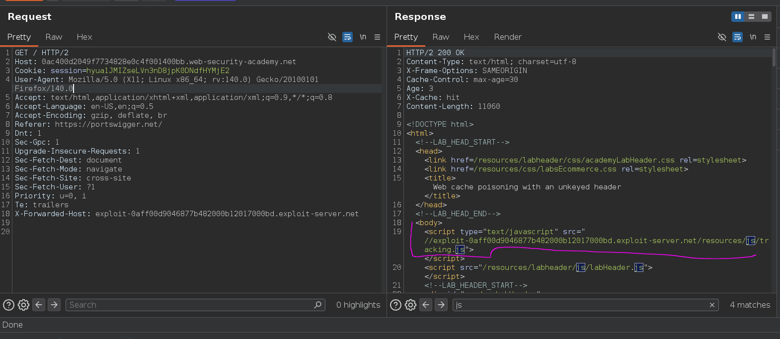Image resolution: width=780 pixels, height=339 pixels.
Task: Click 'Upgrade-Insecure-Requests: 1' line
Action: (x=77, y=151)
